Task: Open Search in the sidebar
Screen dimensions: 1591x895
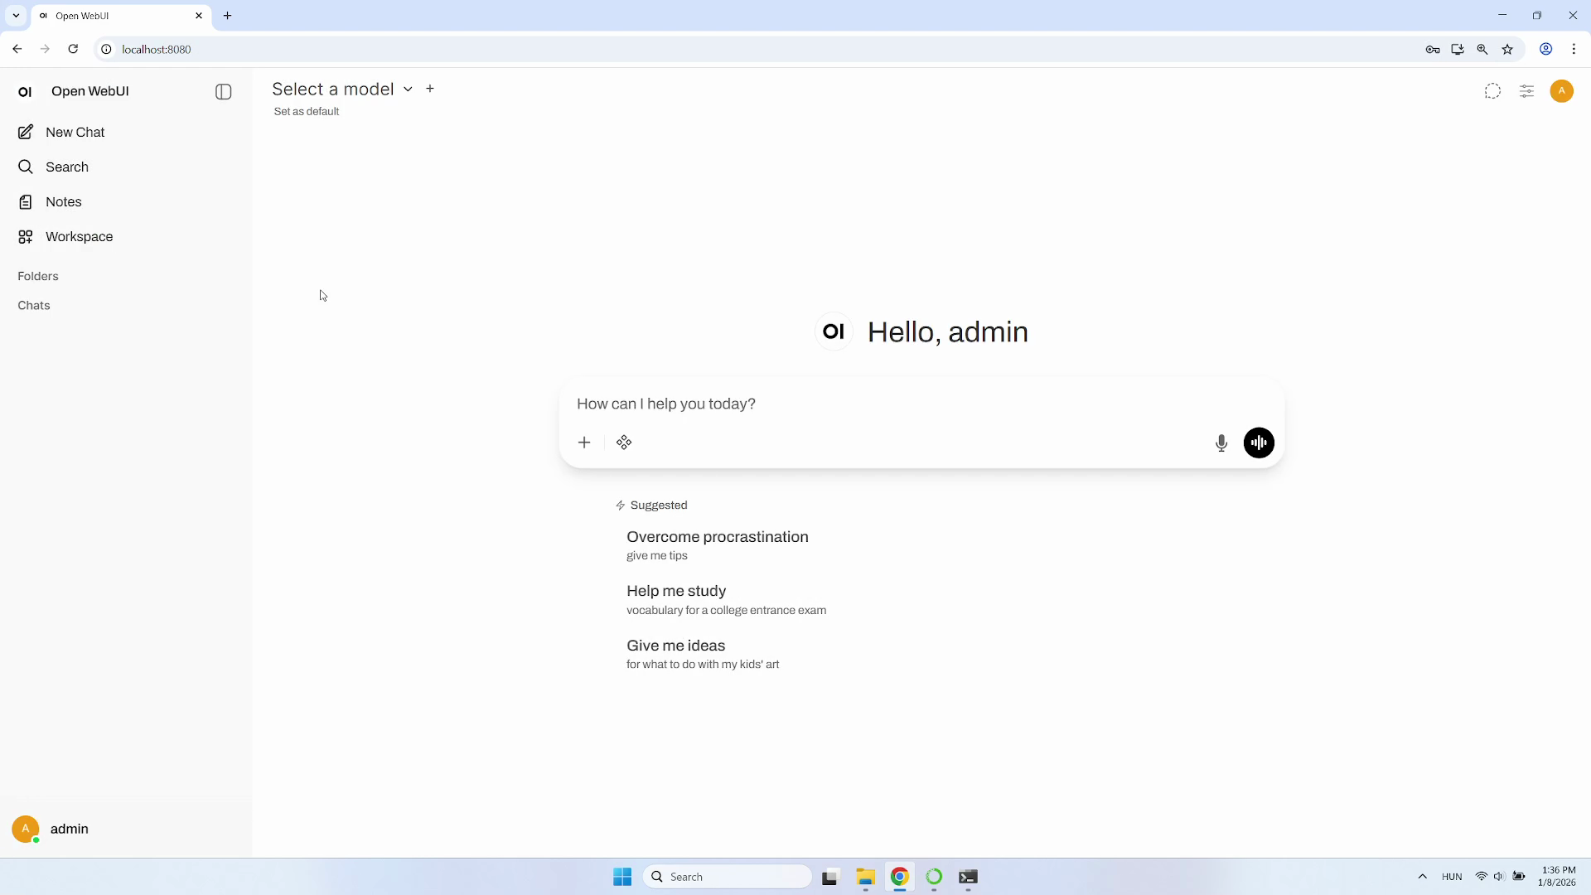Action: pyautogui.click(x=66, y=167)
